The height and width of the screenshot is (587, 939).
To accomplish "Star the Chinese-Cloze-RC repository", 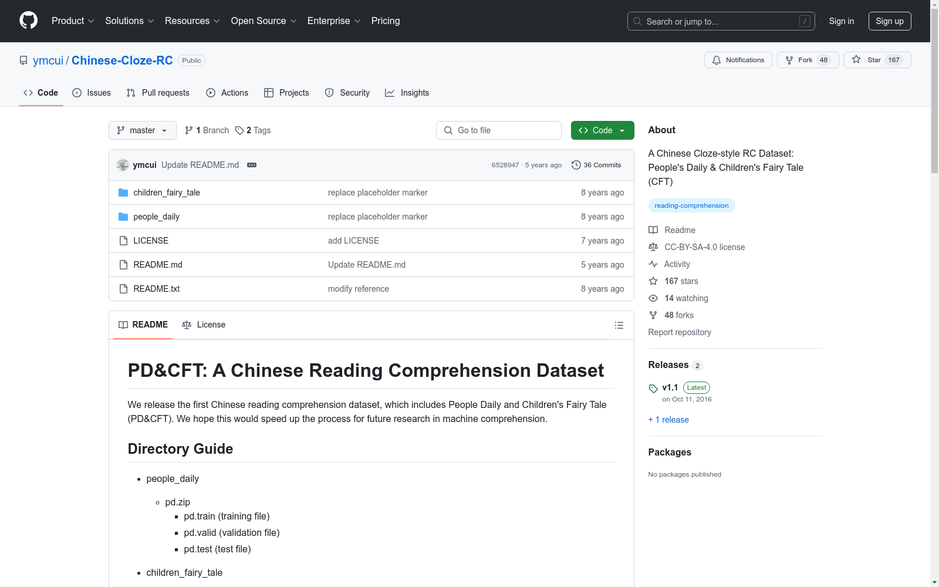I will pyautogui.click(x=877, y=60).
